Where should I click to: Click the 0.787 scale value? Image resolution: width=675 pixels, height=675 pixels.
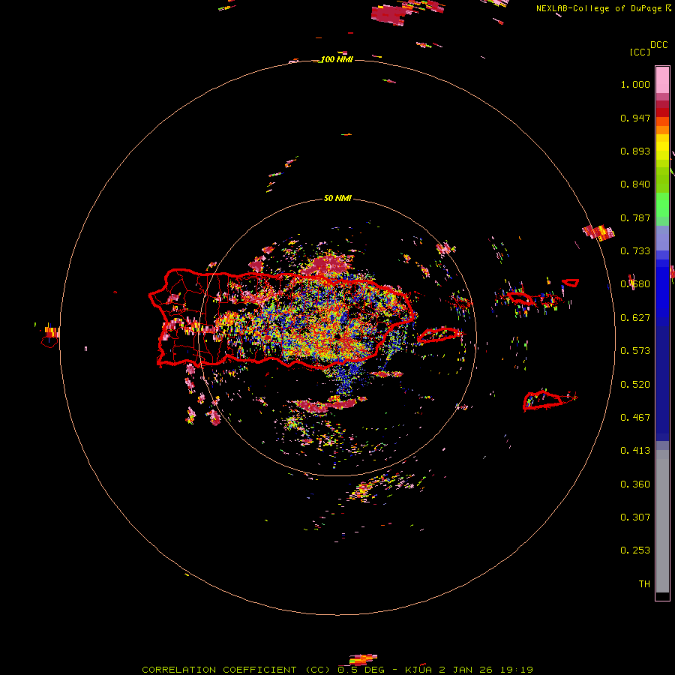click(x=635, y=217)
